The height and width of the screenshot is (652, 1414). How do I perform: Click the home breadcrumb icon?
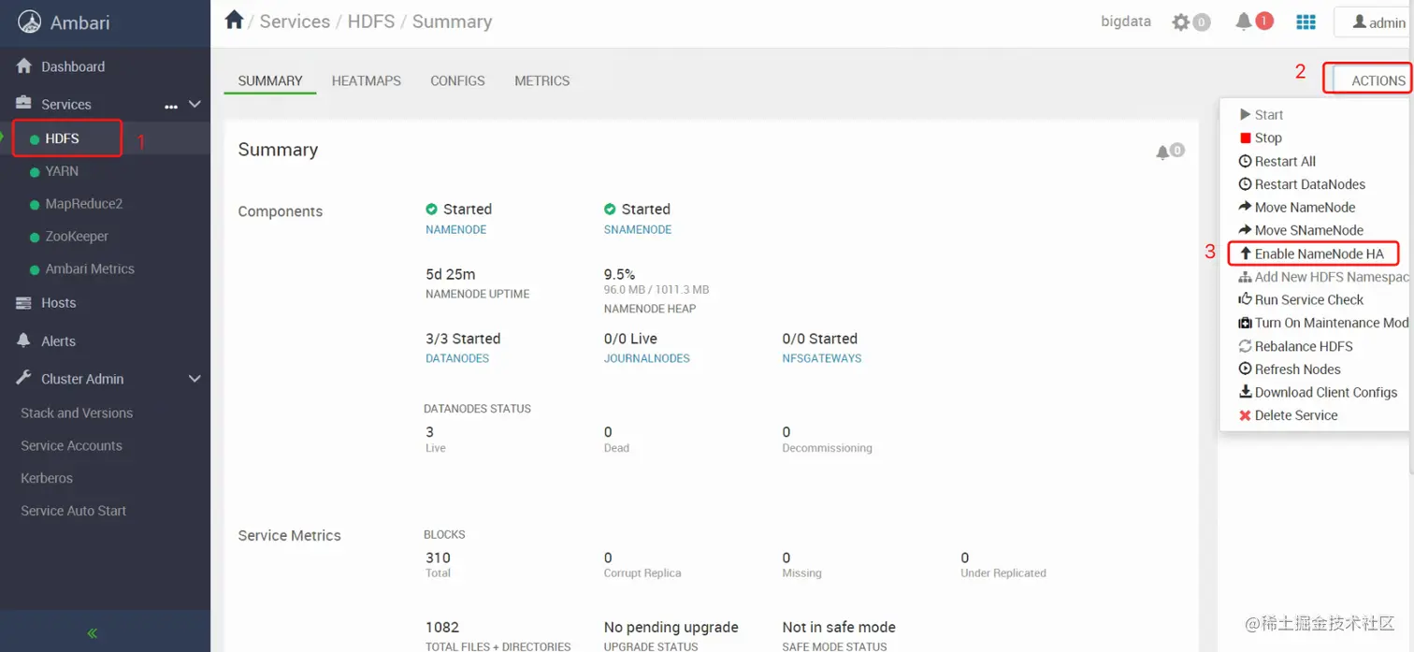coord(234,20)
